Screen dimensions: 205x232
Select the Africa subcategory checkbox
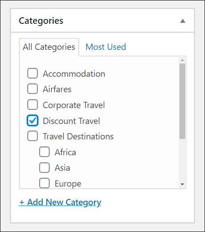coord(44,152)
